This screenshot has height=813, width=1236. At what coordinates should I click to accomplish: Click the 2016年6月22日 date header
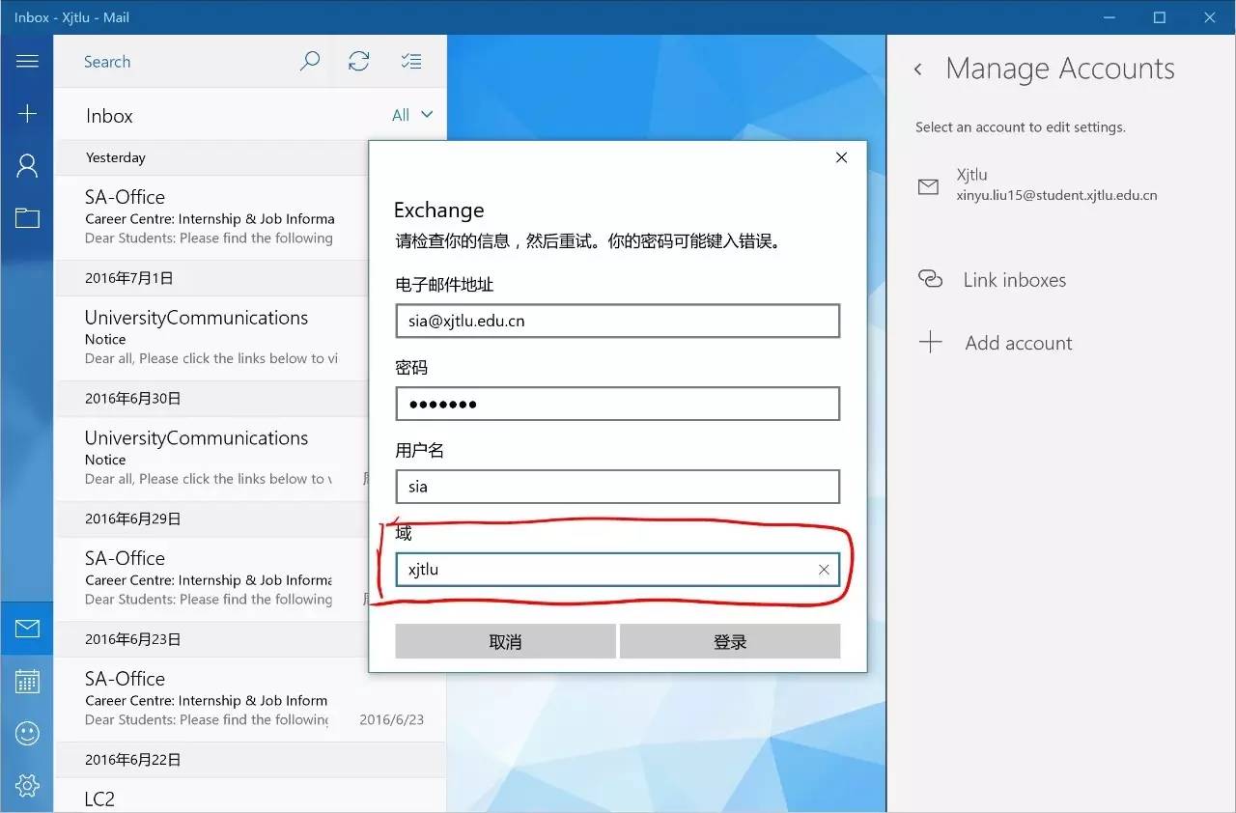click(250, 760)
